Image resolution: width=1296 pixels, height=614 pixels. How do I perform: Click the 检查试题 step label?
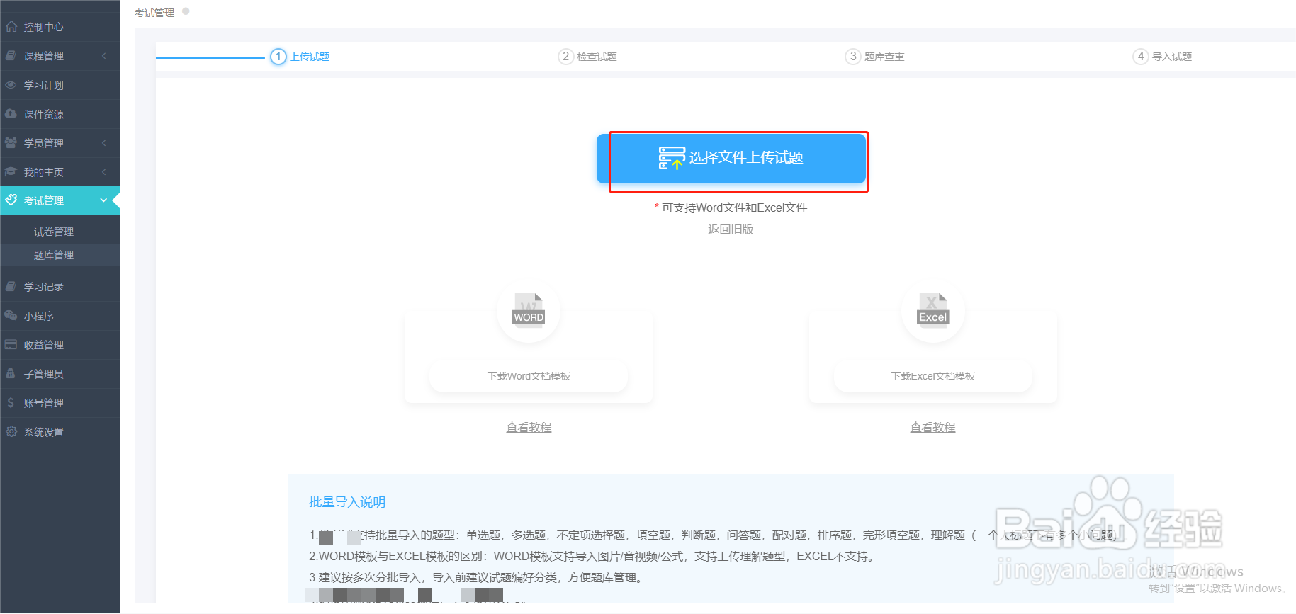[597, 57]
